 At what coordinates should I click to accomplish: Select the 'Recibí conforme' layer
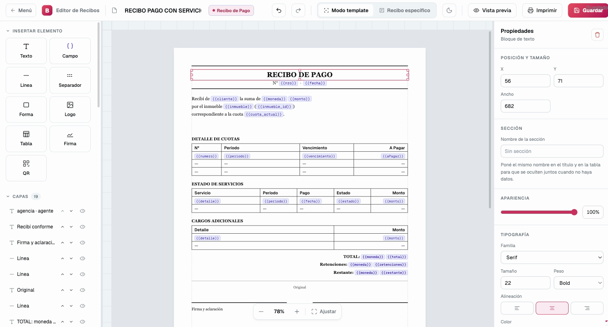(x=35, y=227)
